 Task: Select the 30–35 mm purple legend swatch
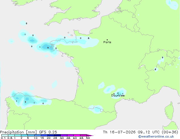pos(64,135)
